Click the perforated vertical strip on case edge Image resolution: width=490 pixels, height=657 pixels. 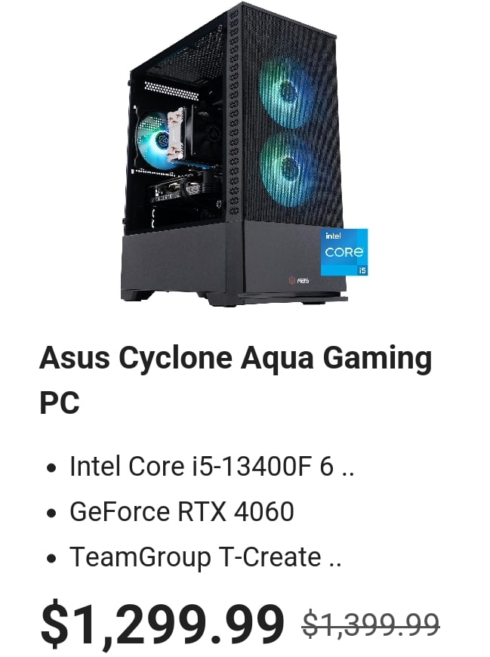coord(233,113)
